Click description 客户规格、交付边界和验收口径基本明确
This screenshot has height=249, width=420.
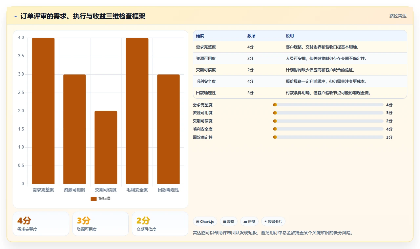point(324,47)
